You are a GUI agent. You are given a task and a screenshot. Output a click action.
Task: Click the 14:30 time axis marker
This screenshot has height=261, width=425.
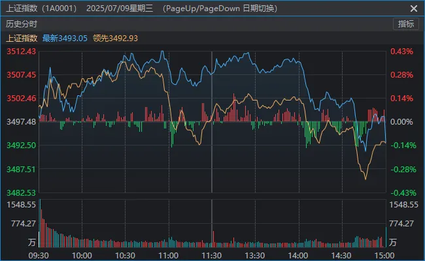click(342, 255)
